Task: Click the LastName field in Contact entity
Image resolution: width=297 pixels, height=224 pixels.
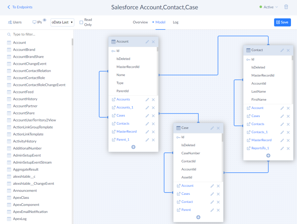Action: click(258, 92)
